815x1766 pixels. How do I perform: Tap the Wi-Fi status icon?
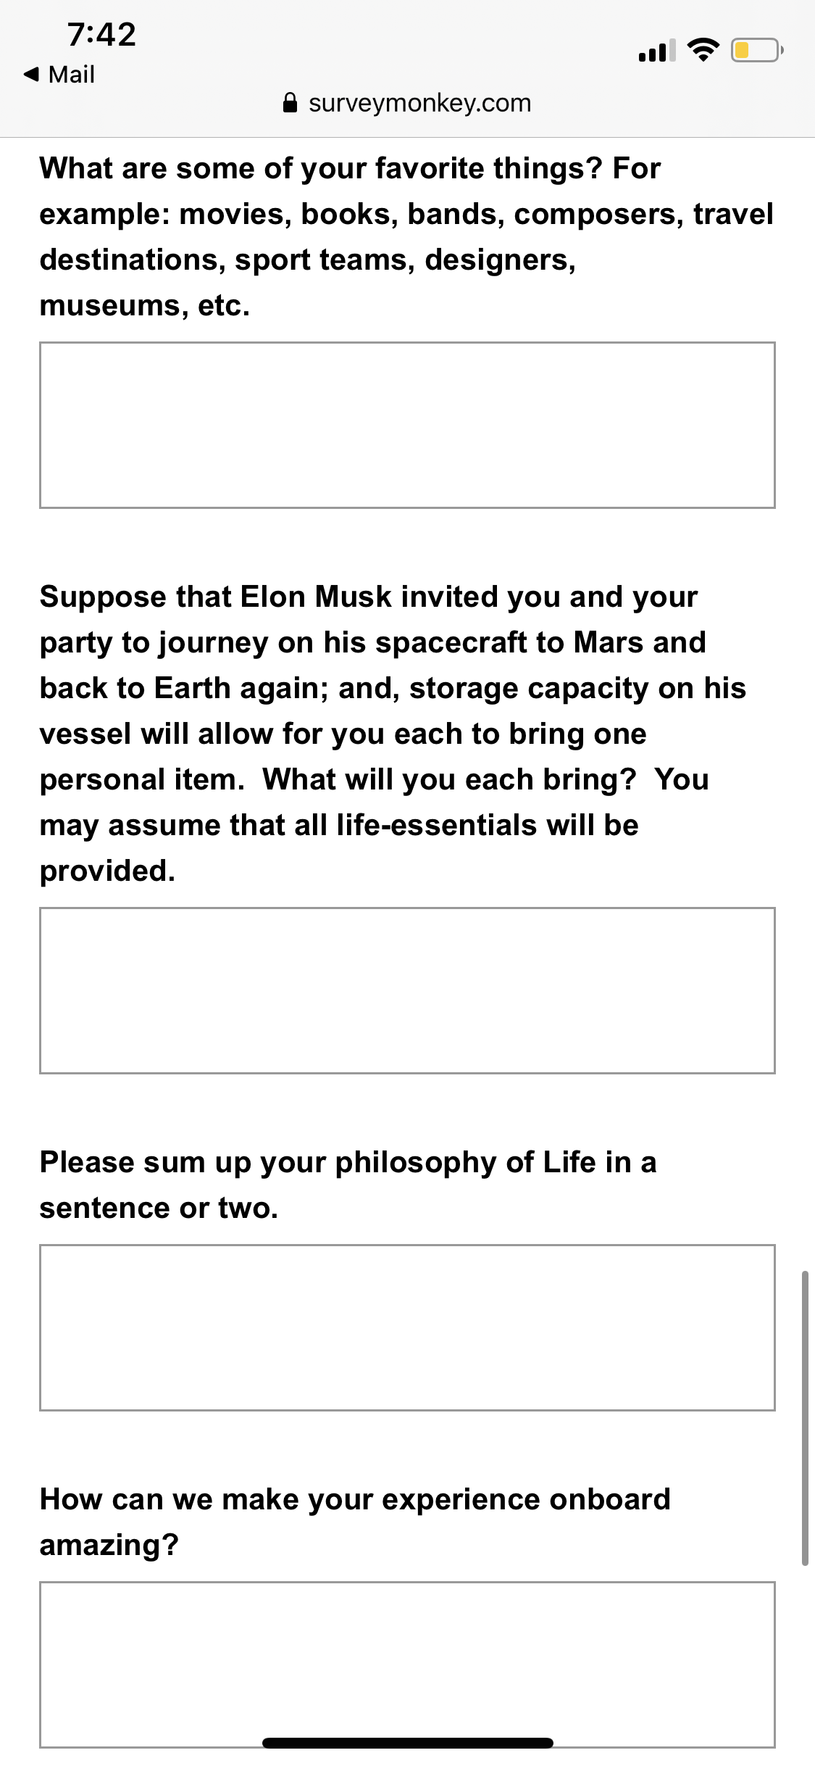pos(703,49)
